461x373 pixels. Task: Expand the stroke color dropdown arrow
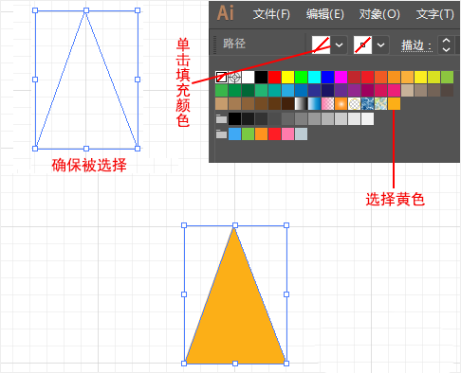380,44
